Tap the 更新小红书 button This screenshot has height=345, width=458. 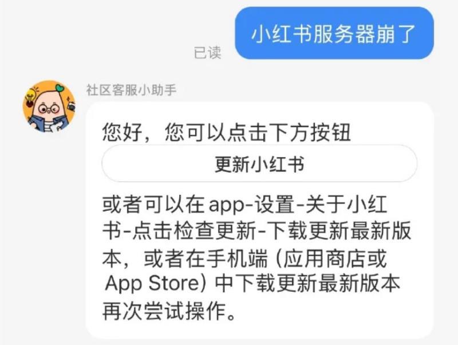[x=259, y=163]
